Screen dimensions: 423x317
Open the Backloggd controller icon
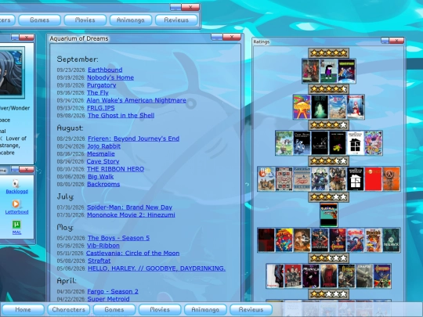[16, 184]
